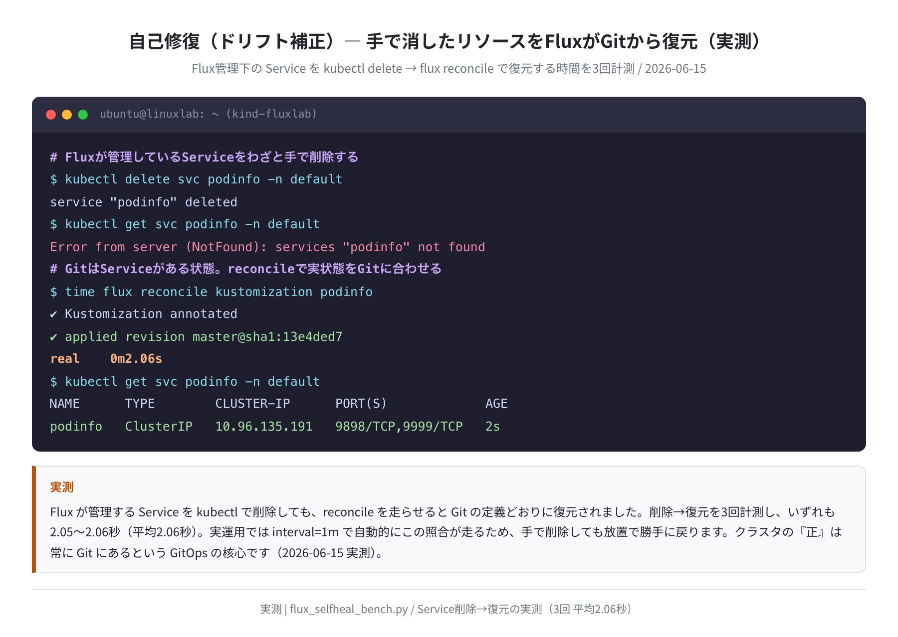Viewport: 898px width, 637px height.
Task: Click the footer text 'flux_selfheal_bench.py'
Action: 349,609
